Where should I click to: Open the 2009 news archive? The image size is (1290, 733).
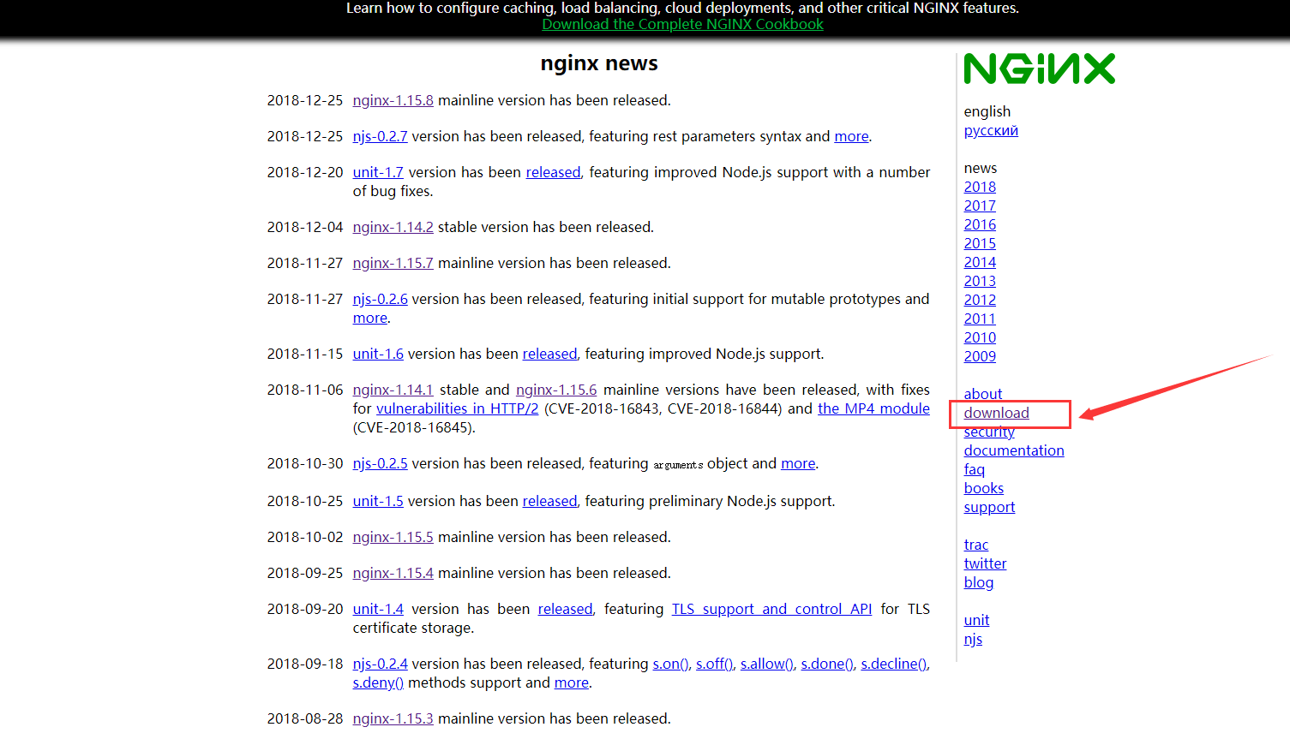[979, 356]
